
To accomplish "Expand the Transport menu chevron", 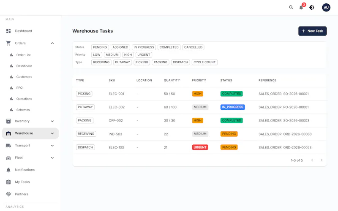I will (52, 146).
